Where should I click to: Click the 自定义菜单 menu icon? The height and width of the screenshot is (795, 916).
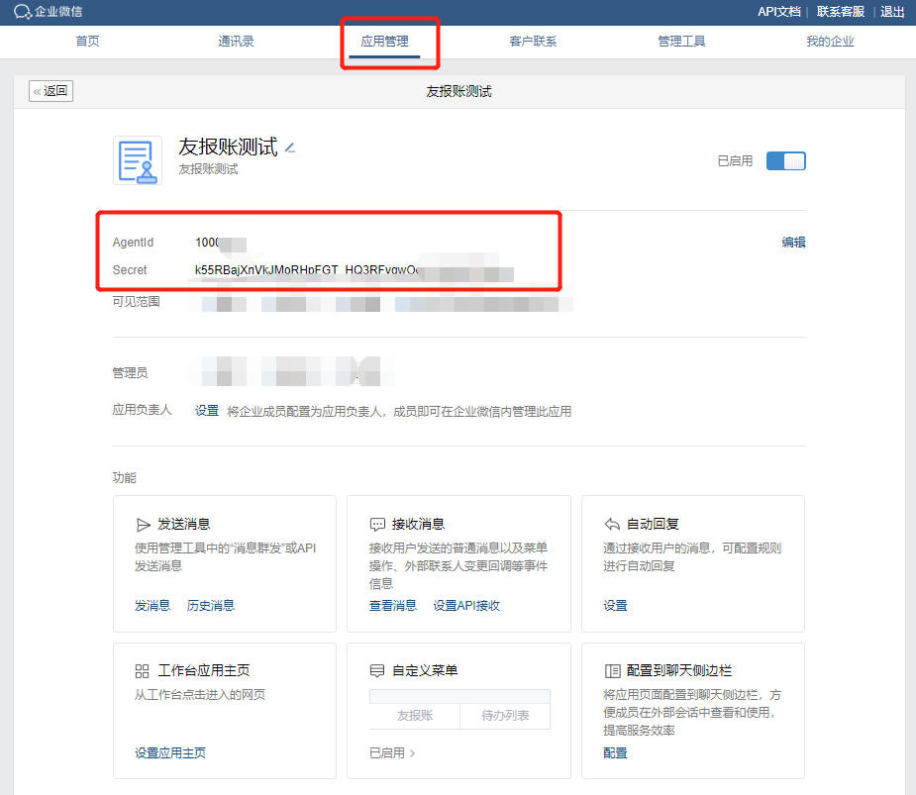pyautogui.click(x=377, y=671)
